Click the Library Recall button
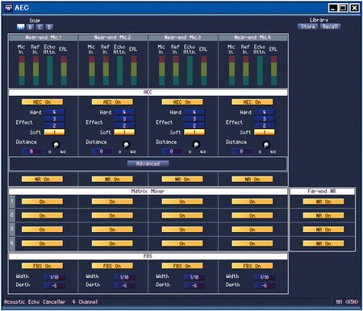363x311 pixels. (330, 27)
